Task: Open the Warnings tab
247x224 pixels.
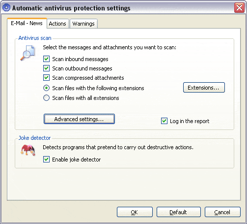Action: (x=83, y=24)
